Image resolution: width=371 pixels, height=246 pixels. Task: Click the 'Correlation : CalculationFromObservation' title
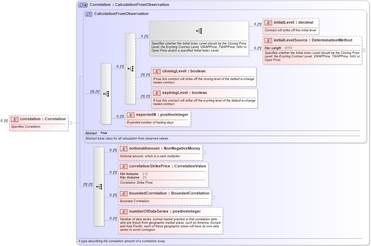pos(130,5)
